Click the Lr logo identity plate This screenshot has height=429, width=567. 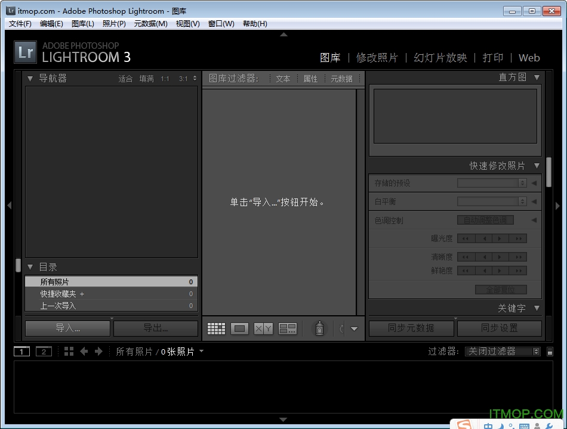pos(25,52)
